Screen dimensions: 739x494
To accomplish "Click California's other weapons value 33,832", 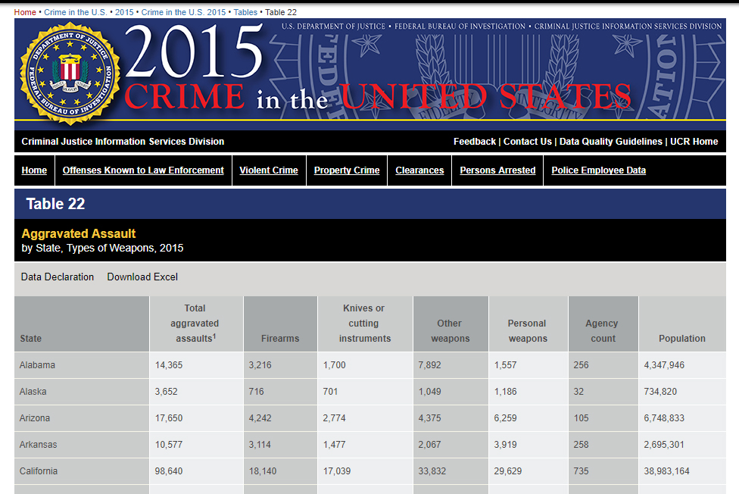I will 432,471.
